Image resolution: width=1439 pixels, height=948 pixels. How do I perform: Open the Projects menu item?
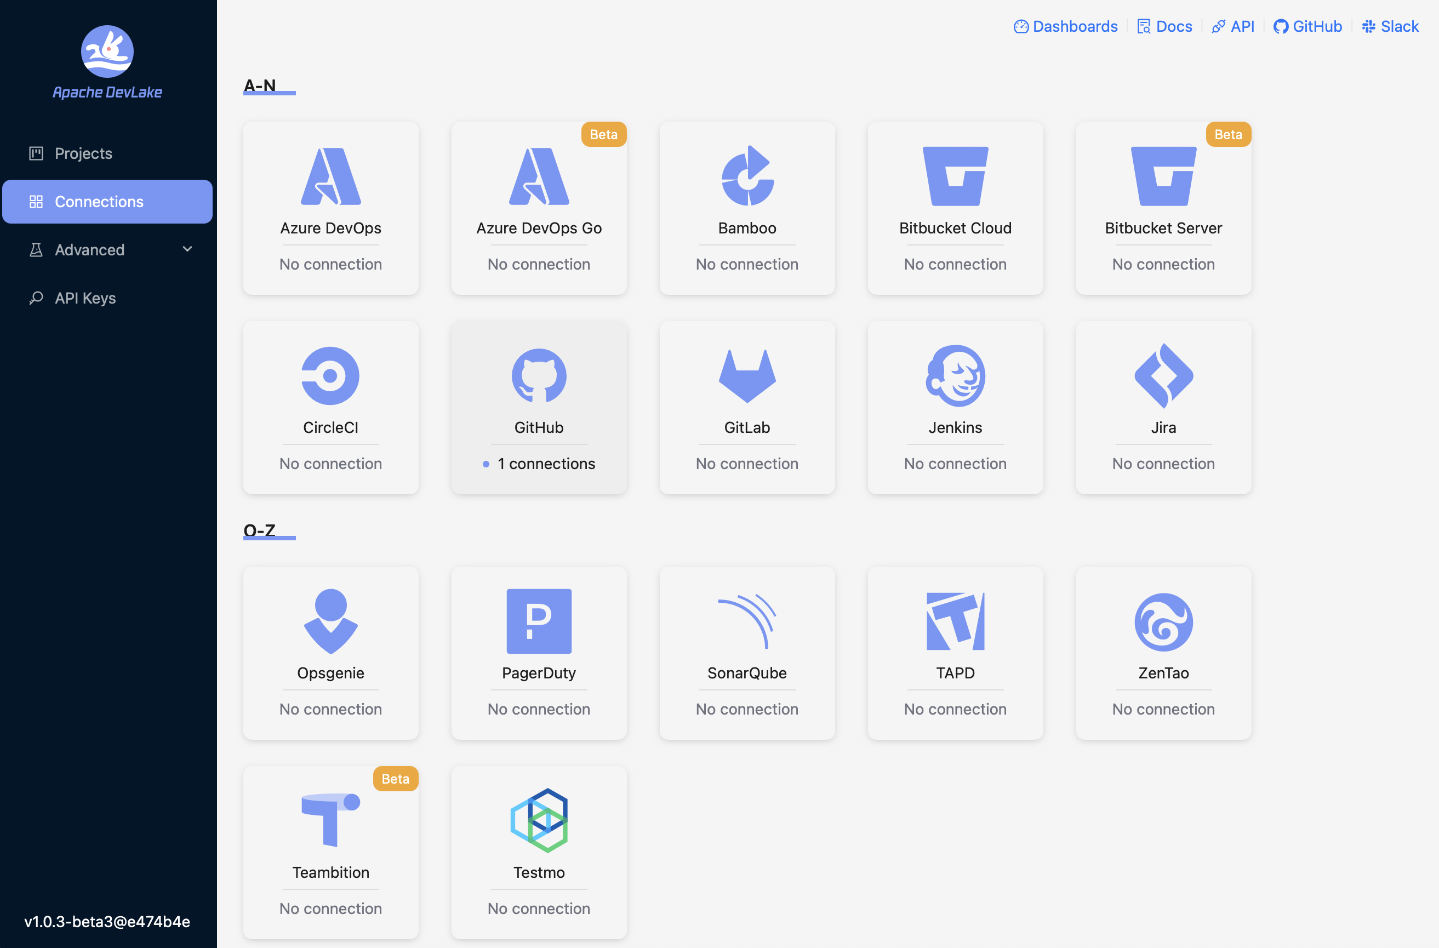[x=107, y=153]
